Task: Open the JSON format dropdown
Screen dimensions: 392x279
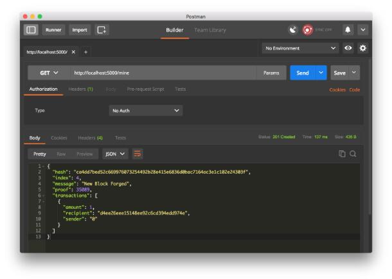Action: point(115,154)
